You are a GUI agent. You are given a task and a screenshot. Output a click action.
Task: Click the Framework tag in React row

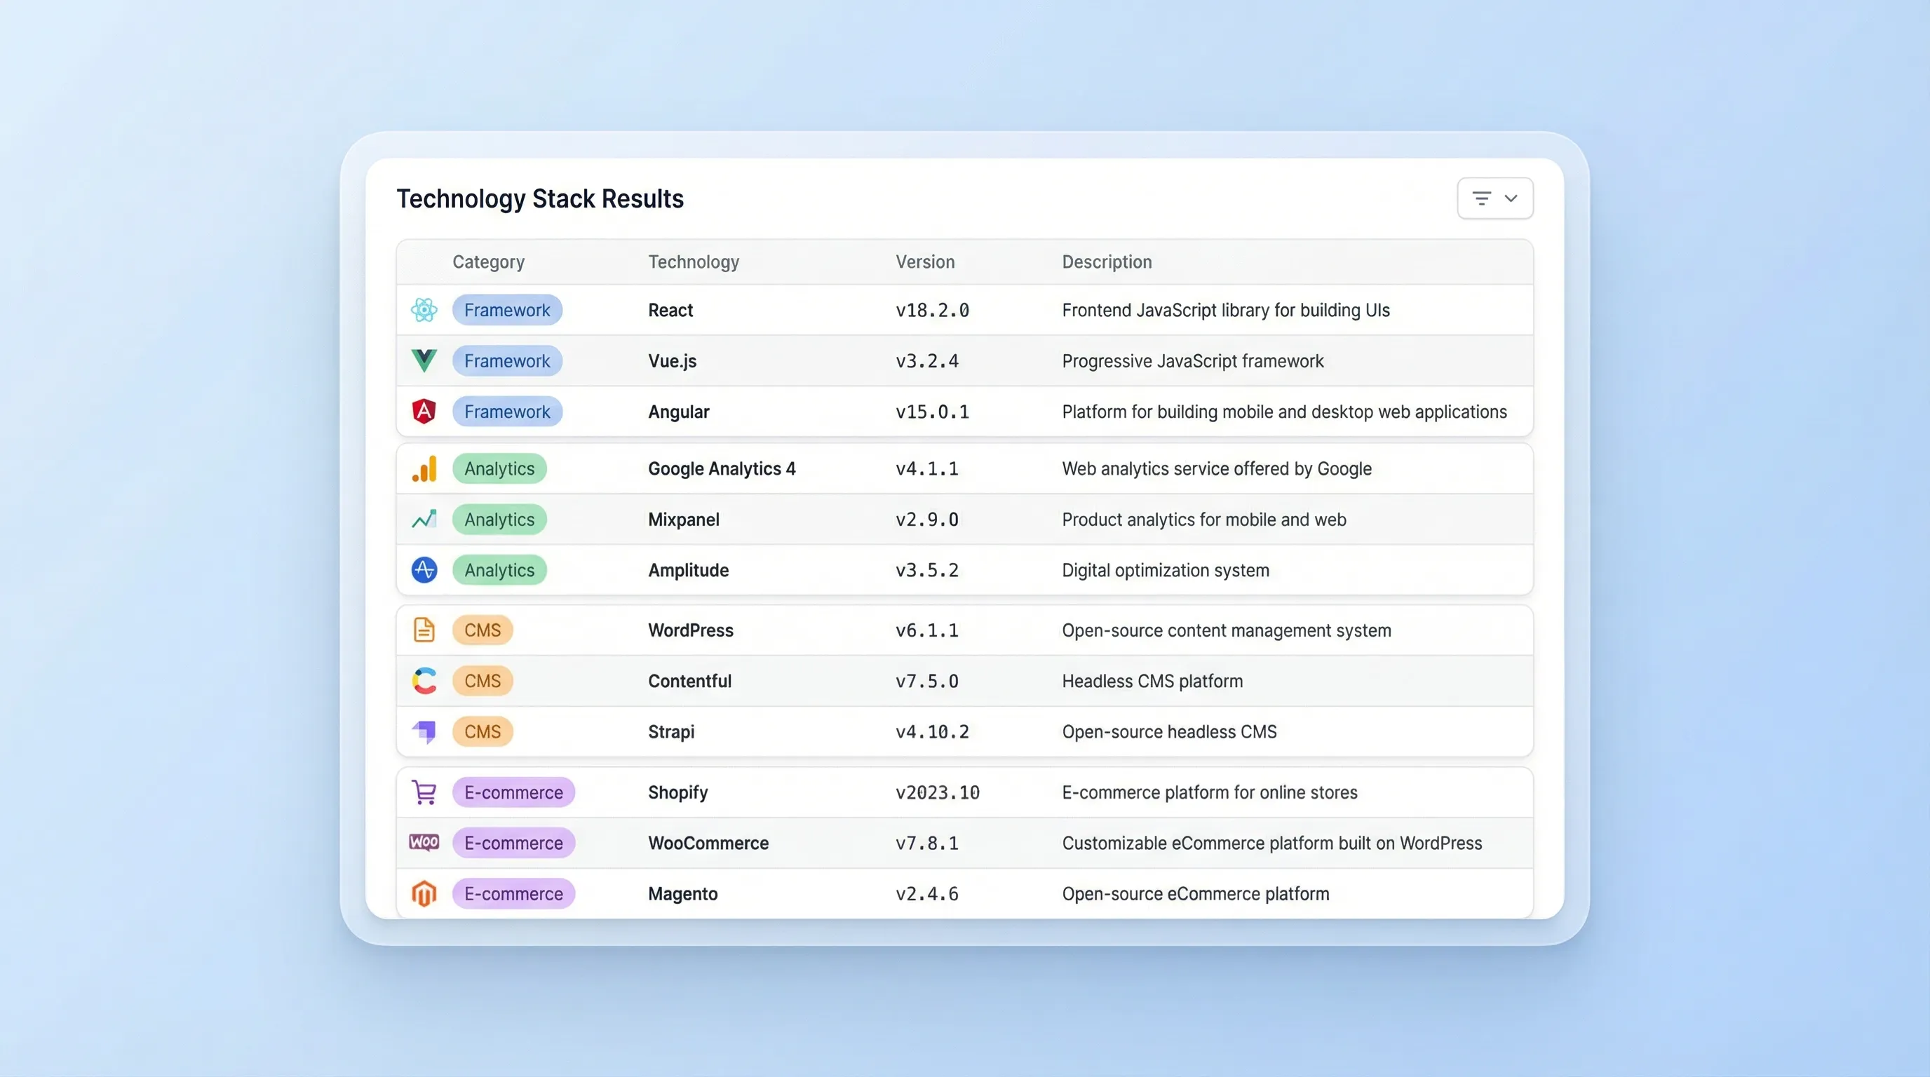pos(507,310)
